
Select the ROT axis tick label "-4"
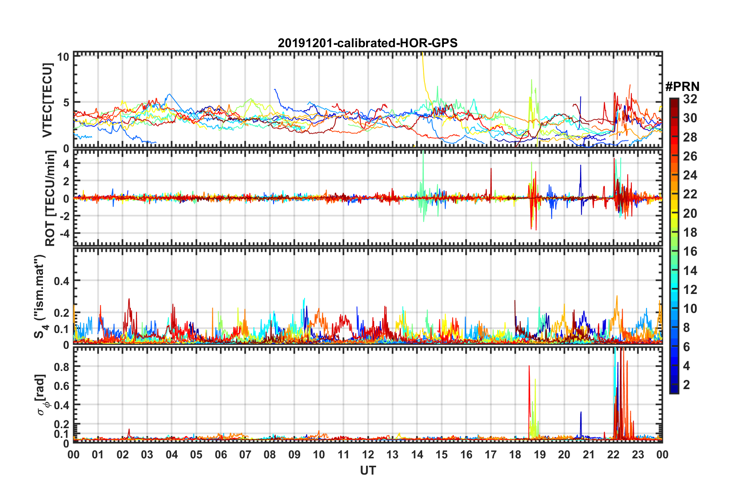64,234
